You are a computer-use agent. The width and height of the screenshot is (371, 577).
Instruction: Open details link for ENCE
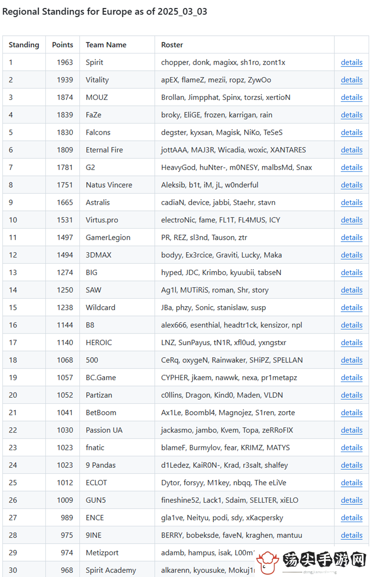(352, 518)
